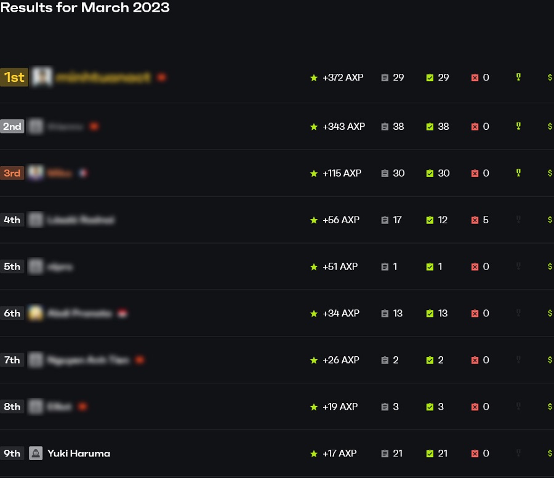Click the 1st place user's avatar
The height and width of the screenshot is (478, 554).
(41, 78)
